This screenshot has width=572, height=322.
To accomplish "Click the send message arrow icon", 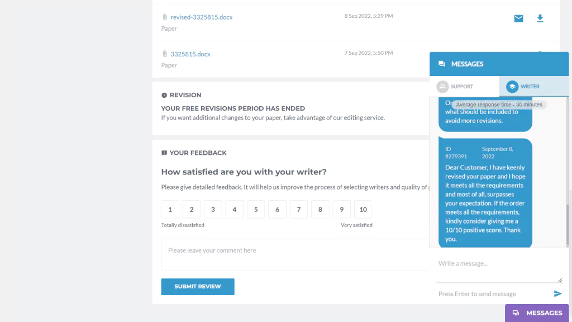I will [x=557, y=293].
